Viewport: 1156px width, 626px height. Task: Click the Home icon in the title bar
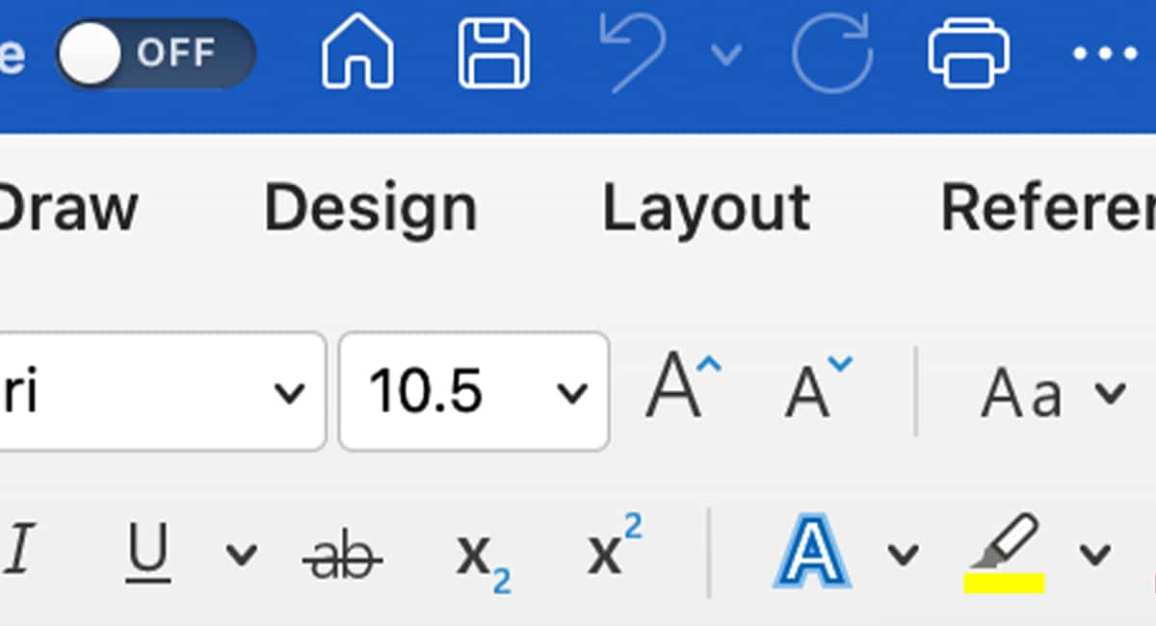(x=356, y=53)
